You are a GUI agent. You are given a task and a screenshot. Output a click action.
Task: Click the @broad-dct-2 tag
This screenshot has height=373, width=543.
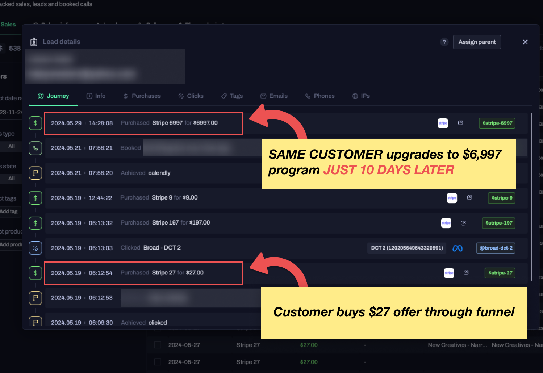tap(496, 248)
